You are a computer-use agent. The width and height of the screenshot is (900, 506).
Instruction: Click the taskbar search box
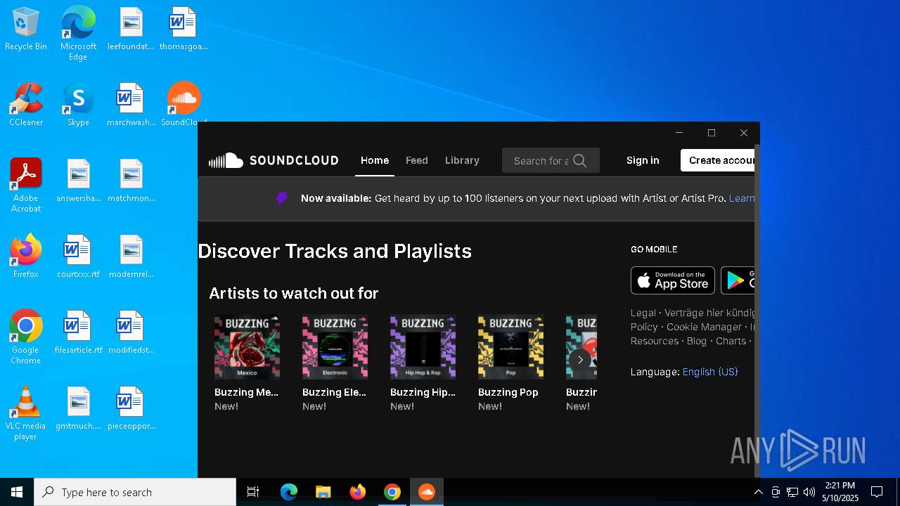click(x=135, y=492)
